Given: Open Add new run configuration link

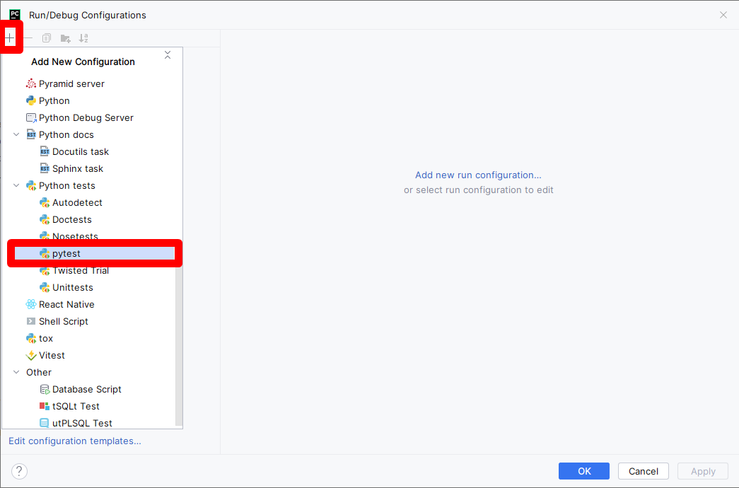Looking at the screenshot, I should tap(478, 175).
